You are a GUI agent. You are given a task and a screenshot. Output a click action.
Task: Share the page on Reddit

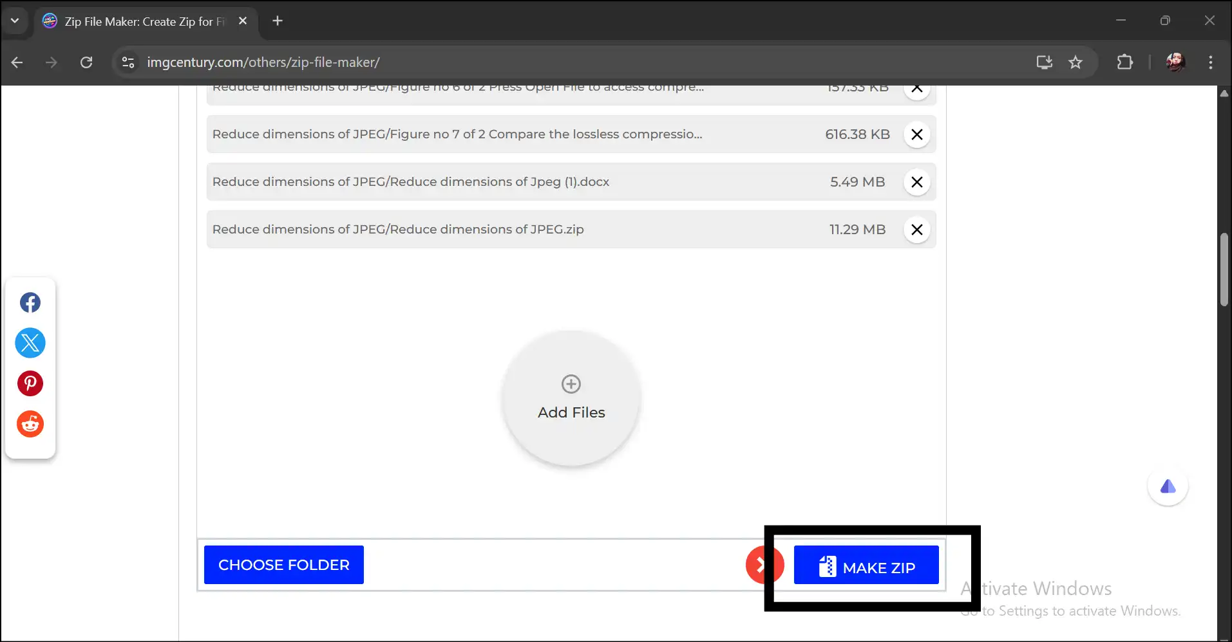tap(30, 424)
